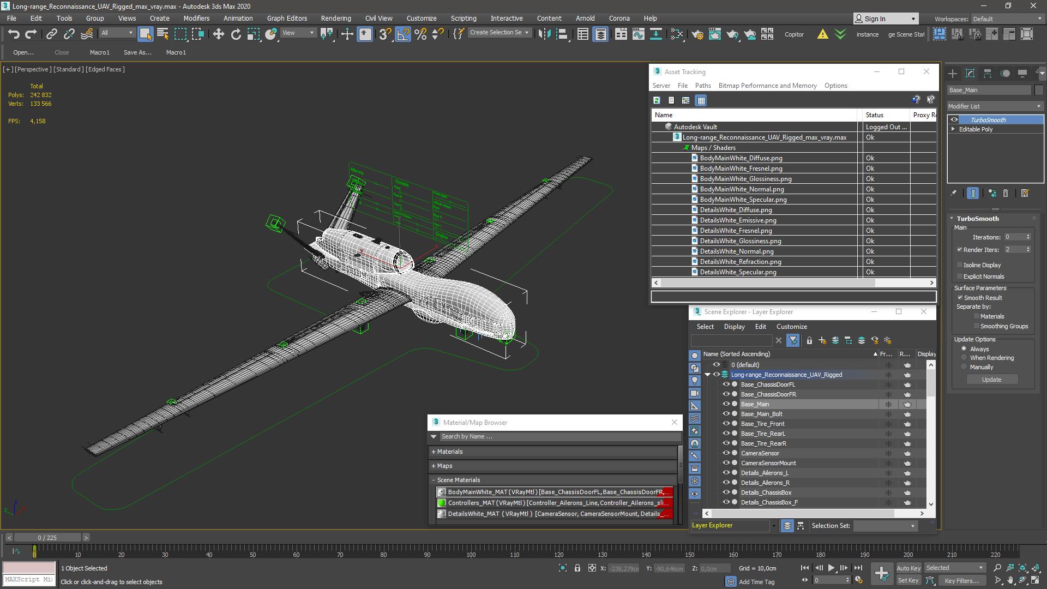Open the View reference coordinate dropdown
The width and height of the screenshot is (1047, 589).
(x=298, y=33)
